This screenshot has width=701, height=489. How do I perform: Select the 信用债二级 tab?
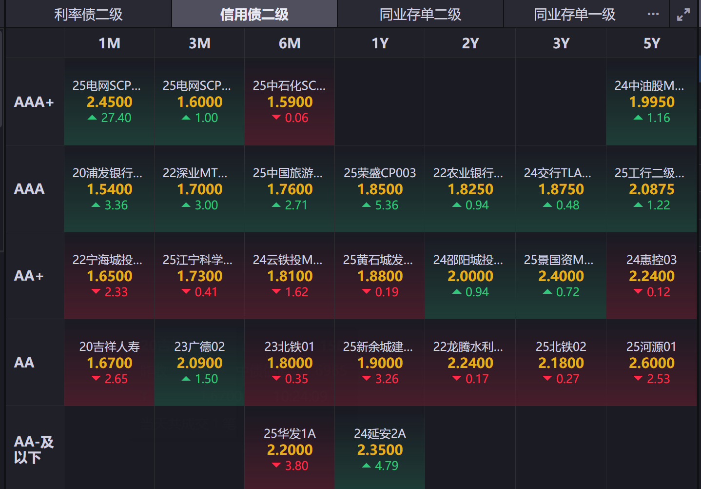click(x=254, y=15)
